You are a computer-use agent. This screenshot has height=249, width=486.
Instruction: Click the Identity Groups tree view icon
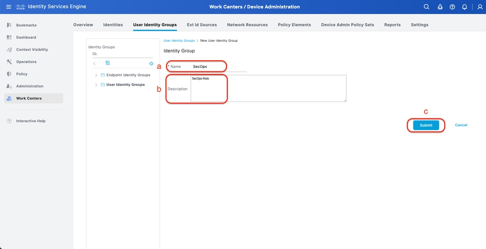click(108, 63)
